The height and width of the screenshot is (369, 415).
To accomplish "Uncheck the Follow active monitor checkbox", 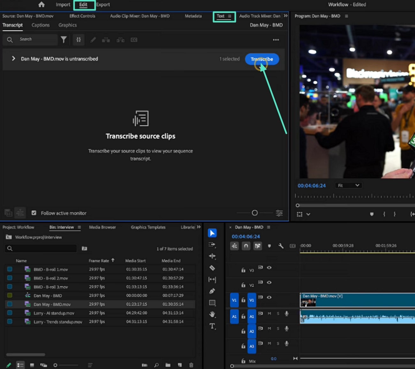I will coord(34,213).
